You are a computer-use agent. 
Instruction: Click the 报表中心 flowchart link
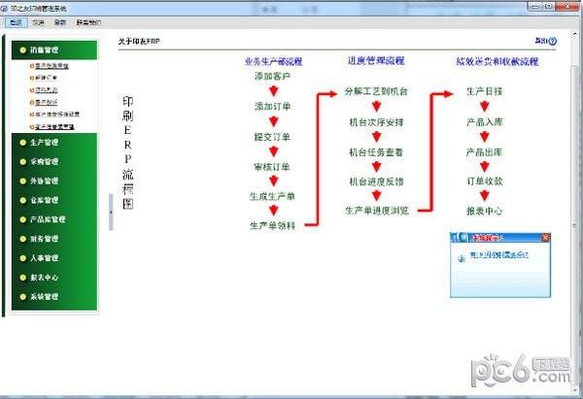tap(484, 211)
